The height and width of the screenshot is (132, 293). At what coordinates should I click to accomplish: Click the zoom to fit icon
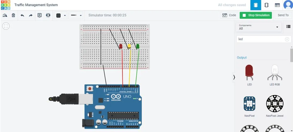pyautogui.click(x=6, y=26)
